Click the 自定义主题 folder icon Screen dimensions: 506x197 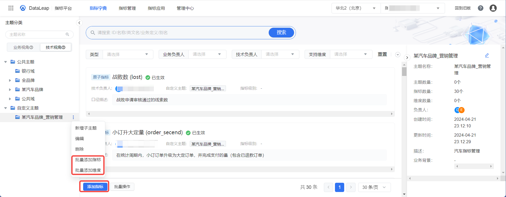point(13,108)
